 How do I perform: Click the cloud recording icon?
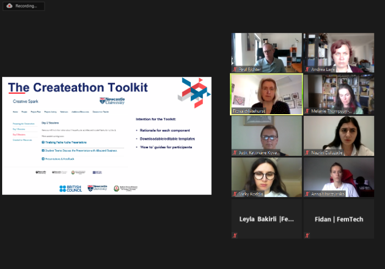coord(9,6)
